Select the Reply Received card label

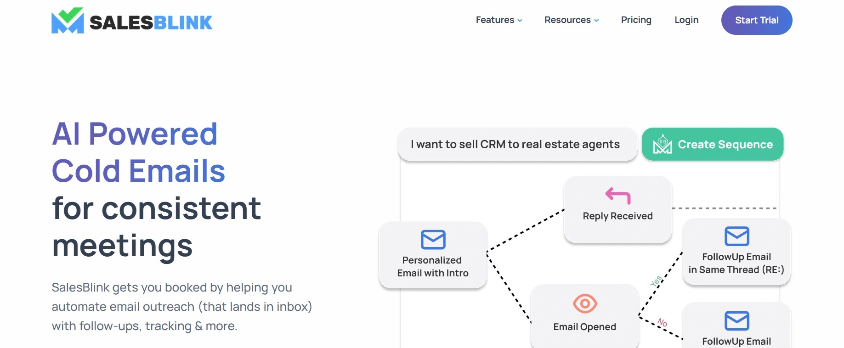tap(617, 216)
